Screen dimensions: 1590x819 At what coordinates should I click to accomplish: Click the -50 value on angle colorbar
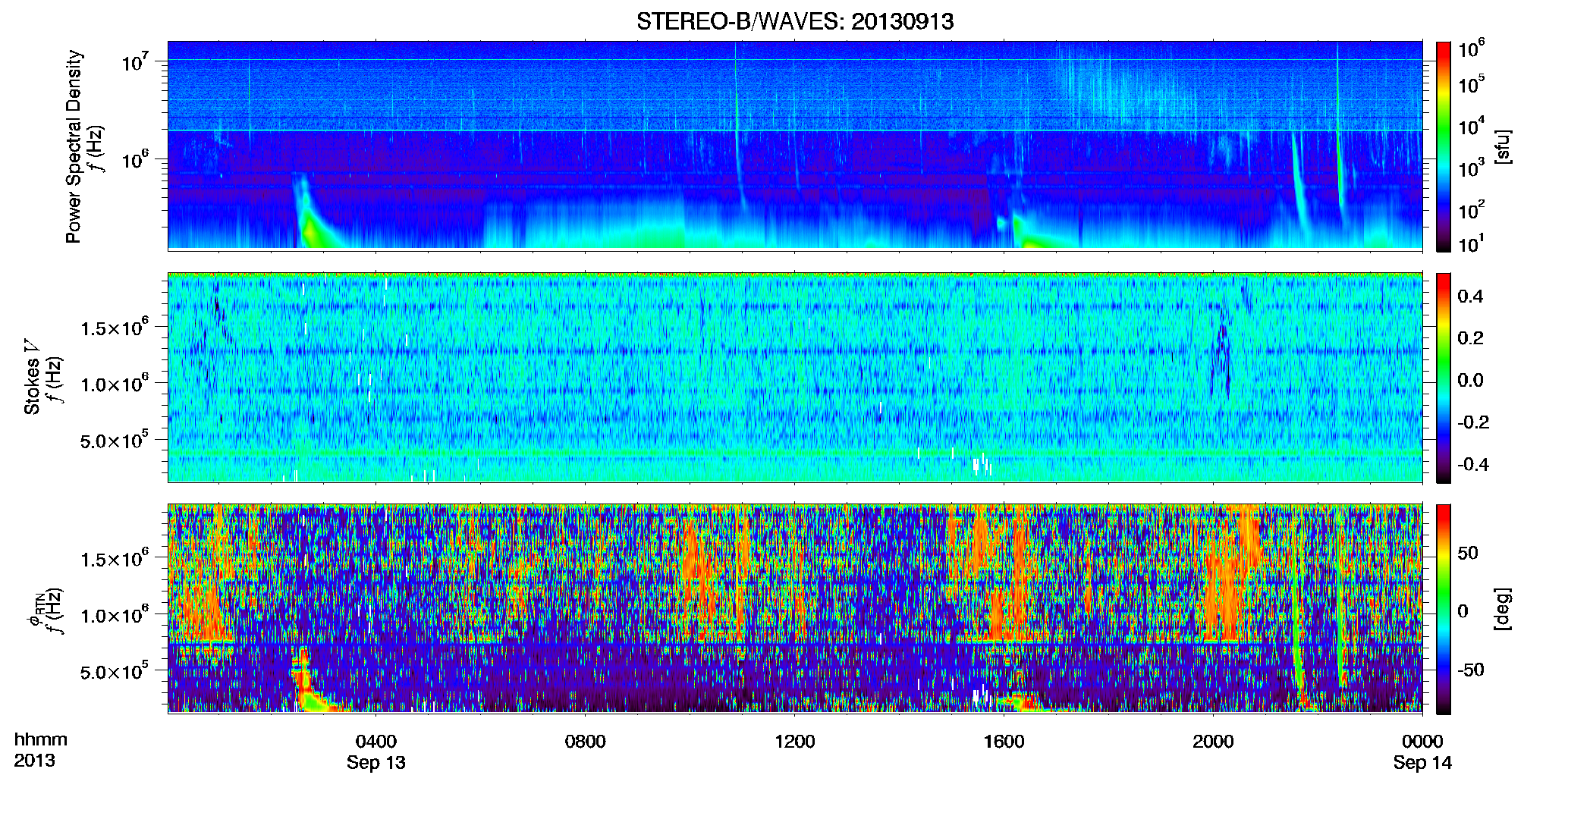[x=1471, y=670]
